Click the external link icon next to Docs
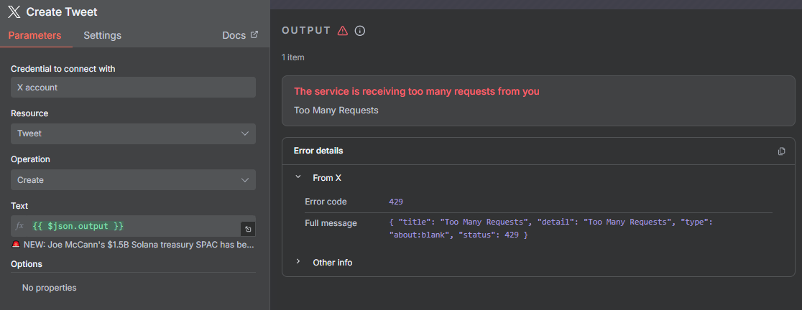802x310 pixels. point(254,35)
